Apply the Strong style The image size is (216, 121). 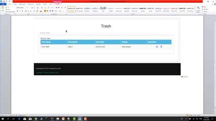click(x=142, y=9)
